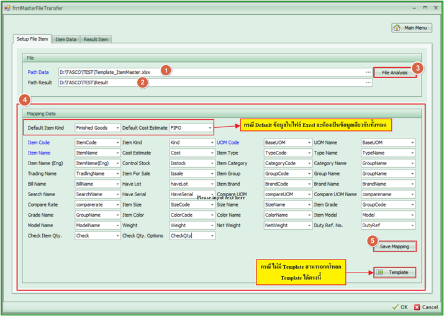Expand the Duty Ref. No. dropdown
The height and width of the screenshot is (316, 444).
(412, 227)
